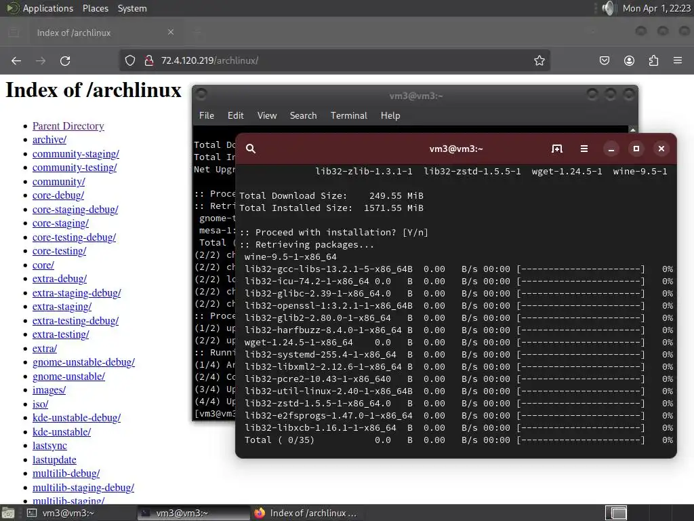Open the Firefox extensions icon
This screenshot has width=694, height=521.
coord(653,60)
